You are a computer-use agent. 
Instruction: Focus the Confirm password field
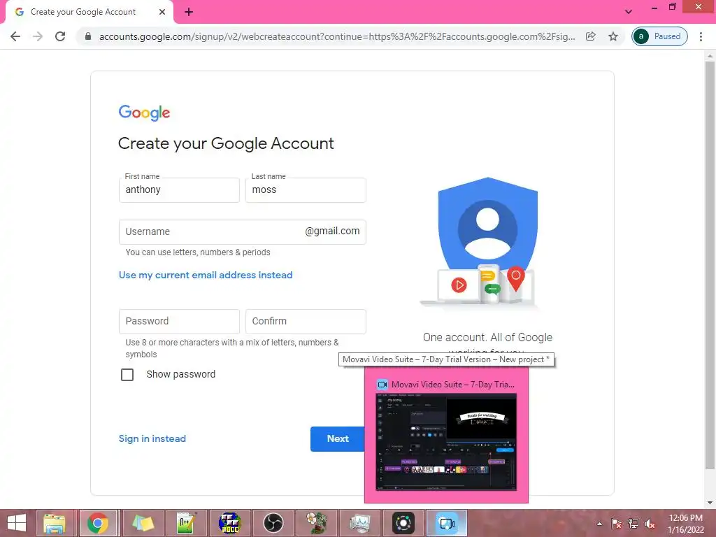pyautogui.click(x=306, y=322)
